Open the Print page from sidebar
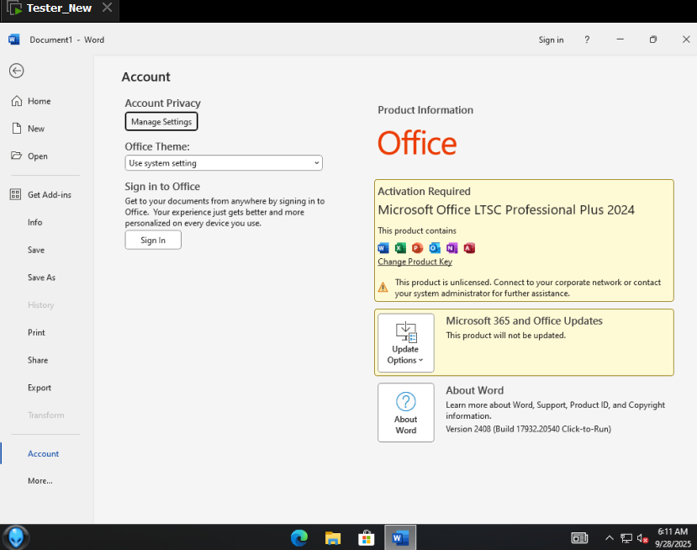This screenshot has width=697, height=550. coord(36,333)
